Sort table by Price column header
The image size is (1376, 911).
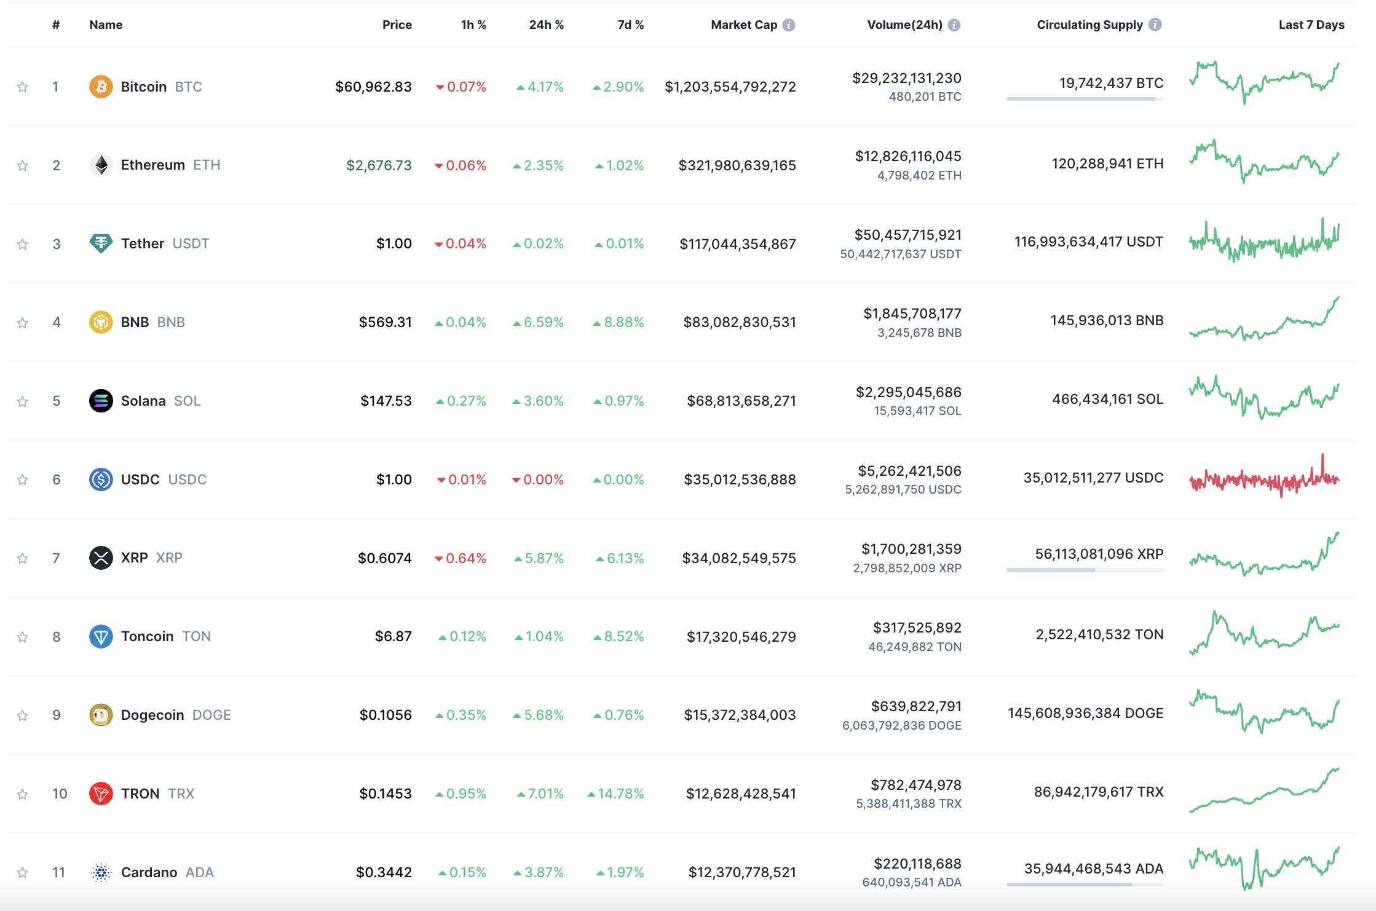(397, 25)
